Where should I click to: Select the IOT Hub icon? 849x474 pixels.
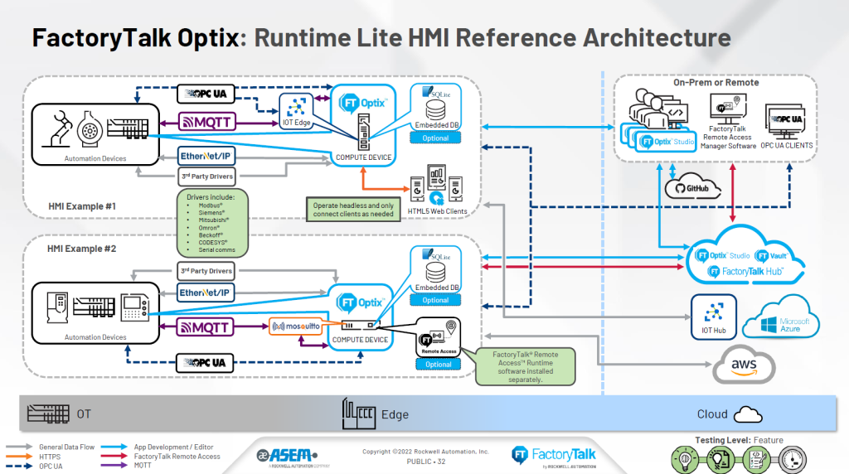[714, 317]
